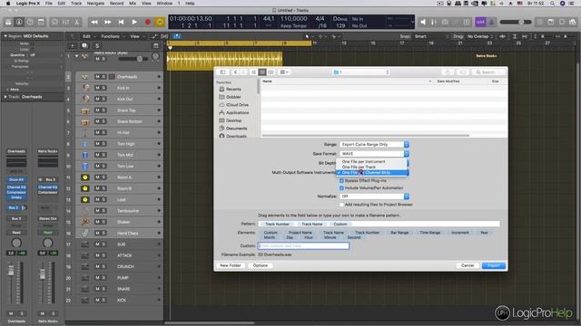Mute the Overheads track
This screenshot has width=581, height=326.
[x=97, y=77]
